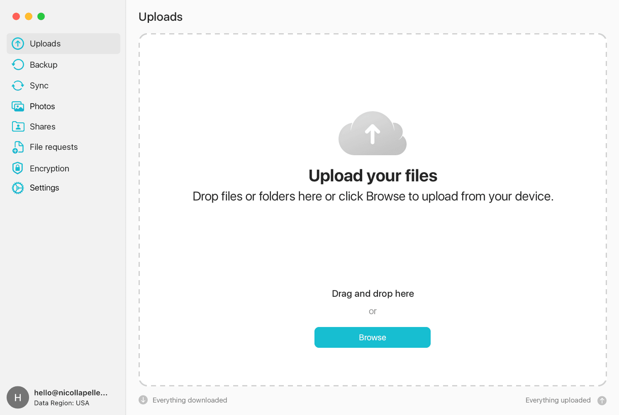This screenshot has height=415, width=619.
Task: Click the Drag and drop here area
Action: tap(373, 294)
